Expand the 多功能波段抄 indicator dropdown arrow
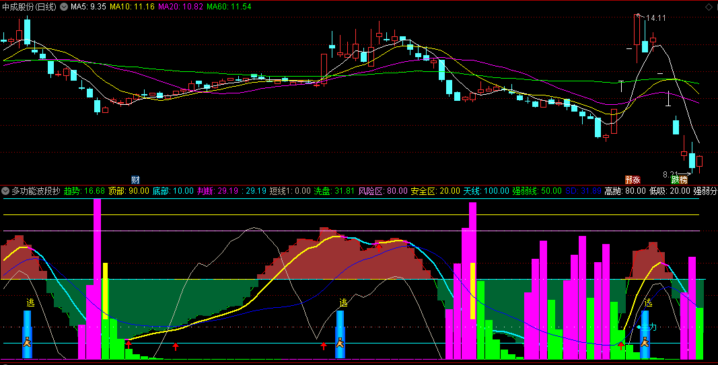This screenshot has height=365, width=718. tap(6, 191)
